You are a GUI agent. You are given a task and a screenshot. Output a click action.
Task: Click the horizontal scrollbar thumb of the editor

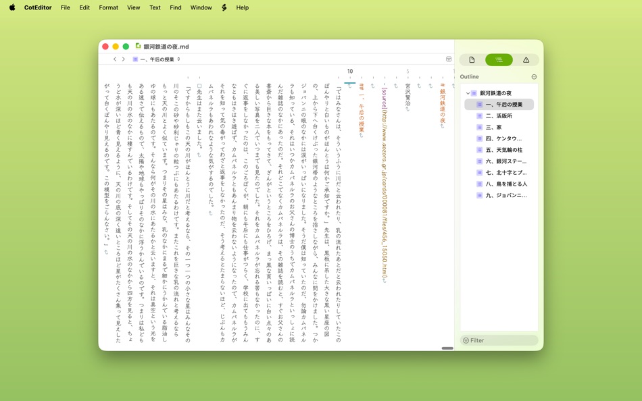pos(447,348)
